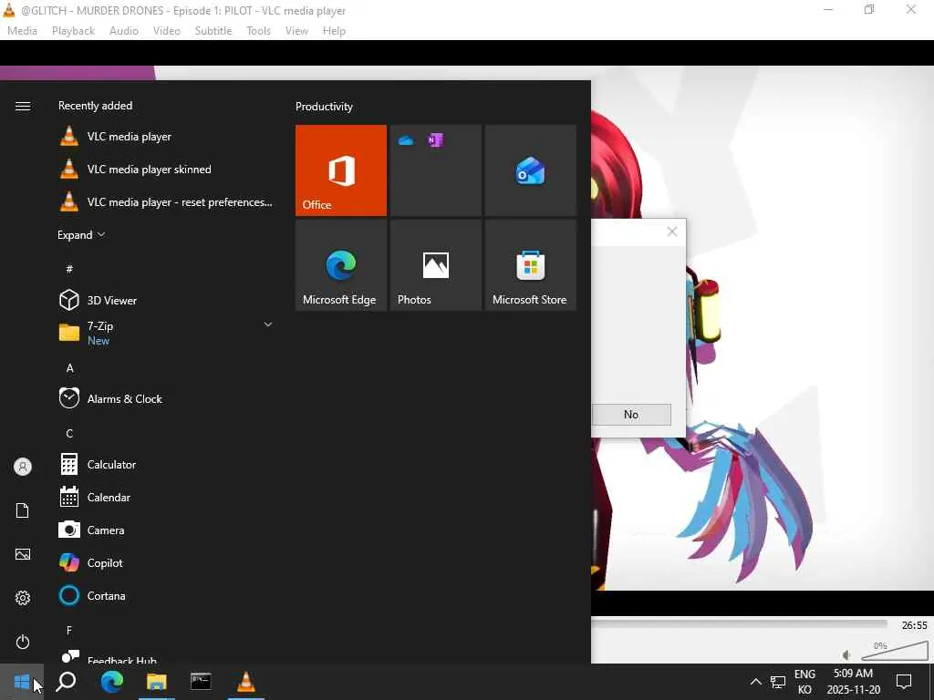Open VLC Subtitle menu

click(x=213, y=30)
